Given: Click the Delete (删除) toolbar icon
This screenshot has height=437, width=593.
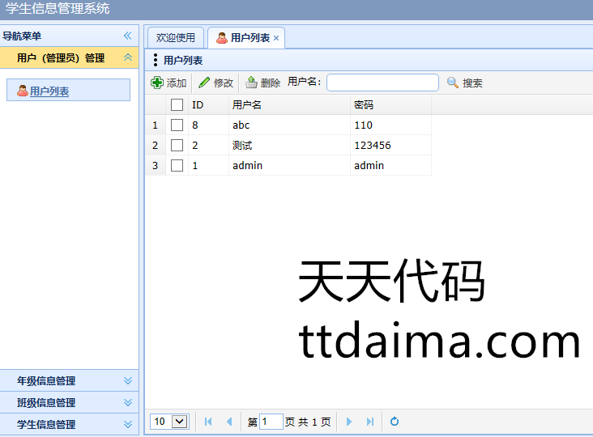Looking at the screenshot, I should point(251,83).
